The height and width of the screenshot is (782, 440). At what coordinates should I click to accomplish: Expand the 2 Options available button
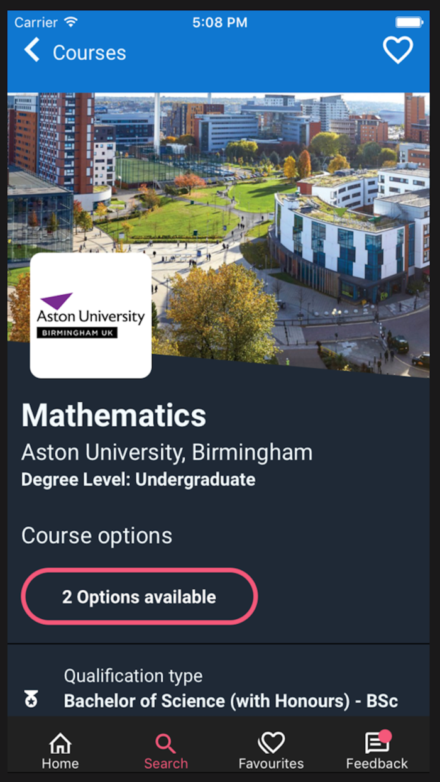[x=138, y=596]
